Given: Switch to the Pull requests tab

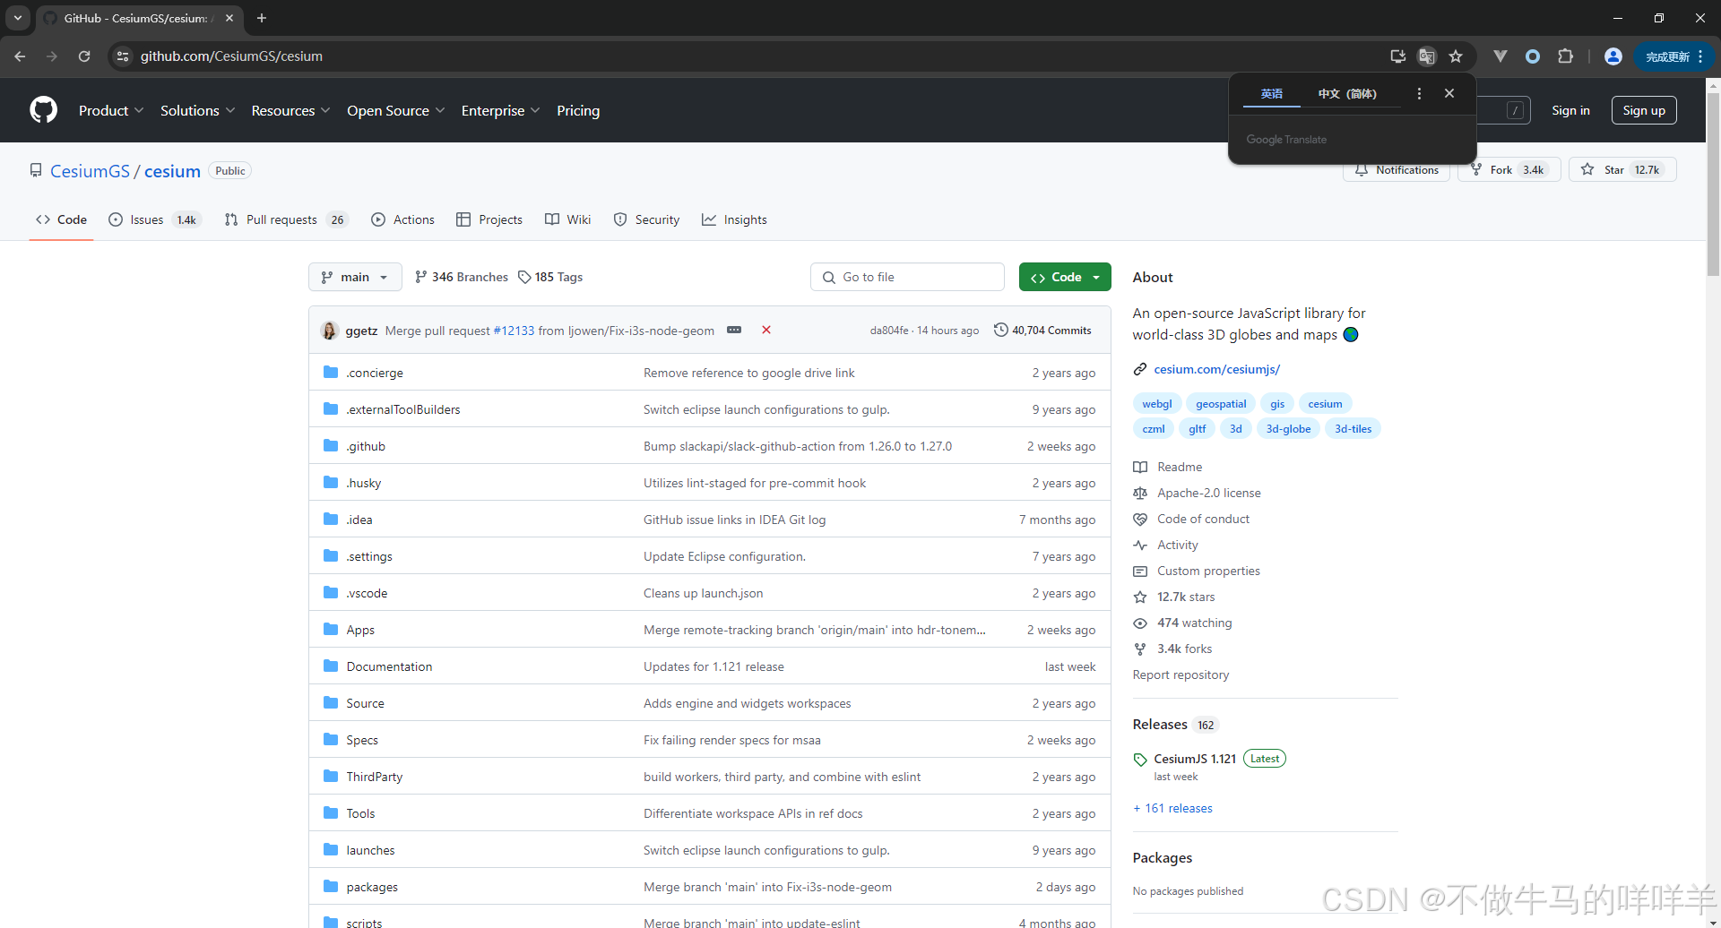Looking at the screenshot, I should pos(285,219).
